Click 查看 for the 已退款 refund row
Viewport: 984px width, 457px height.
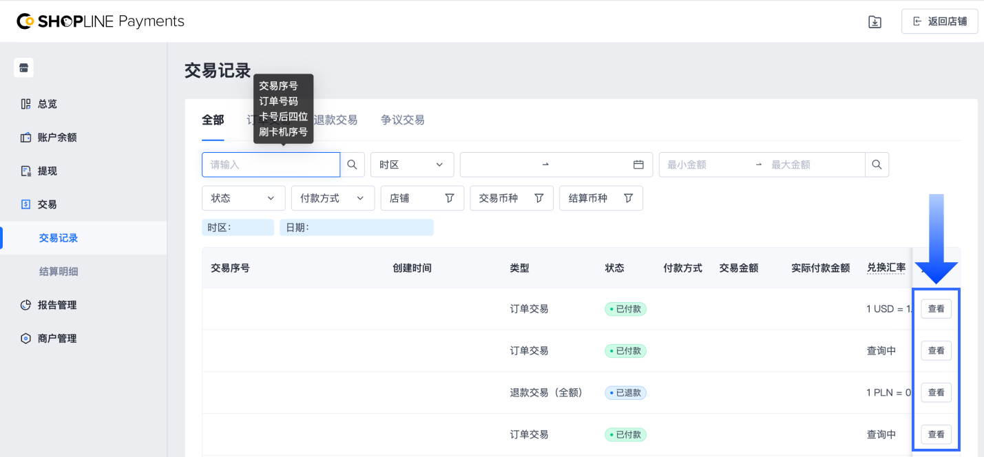tap(936, 392)
